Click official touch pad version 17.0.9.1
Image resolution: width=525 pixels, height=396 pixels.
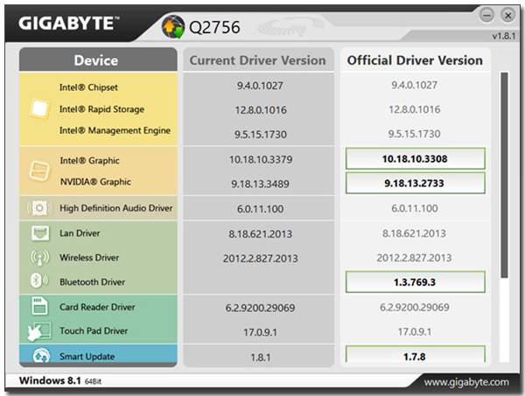pyautogui.click(x=415, y=332)
